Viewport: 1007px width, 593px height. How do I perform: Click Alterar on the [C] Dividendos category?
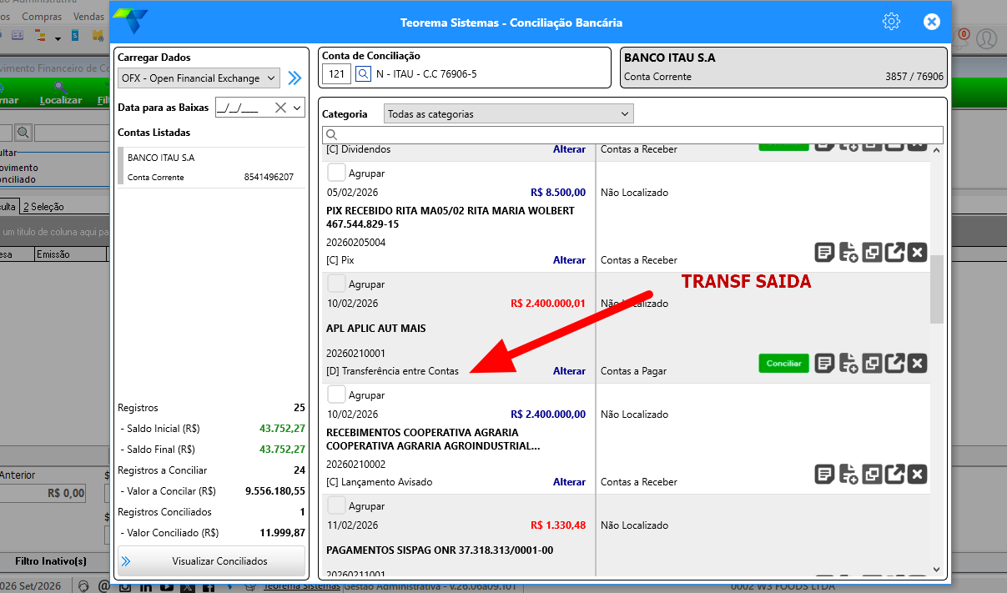569,149
